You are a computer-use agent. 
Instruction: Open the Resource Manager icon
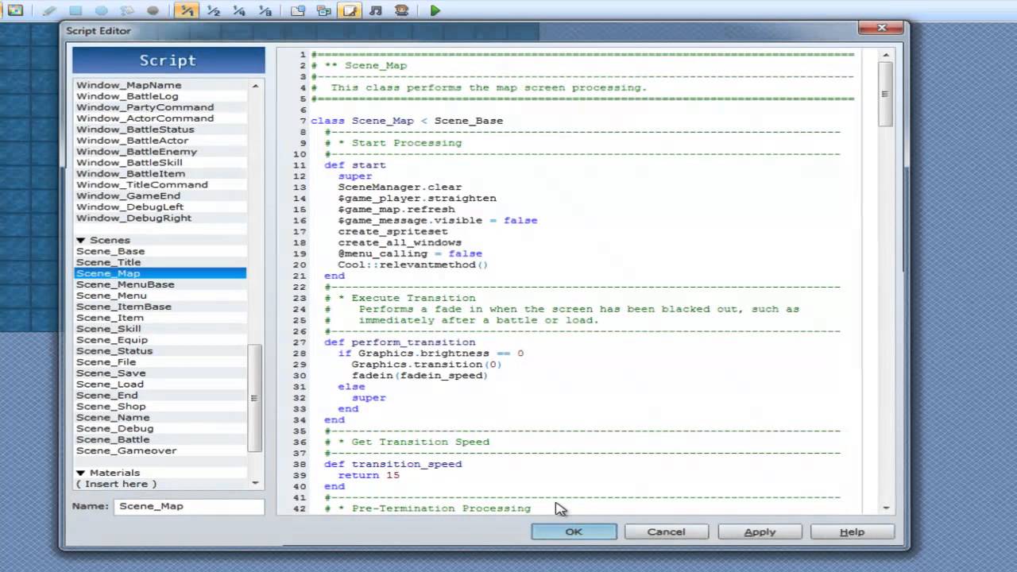click(323, 10)
